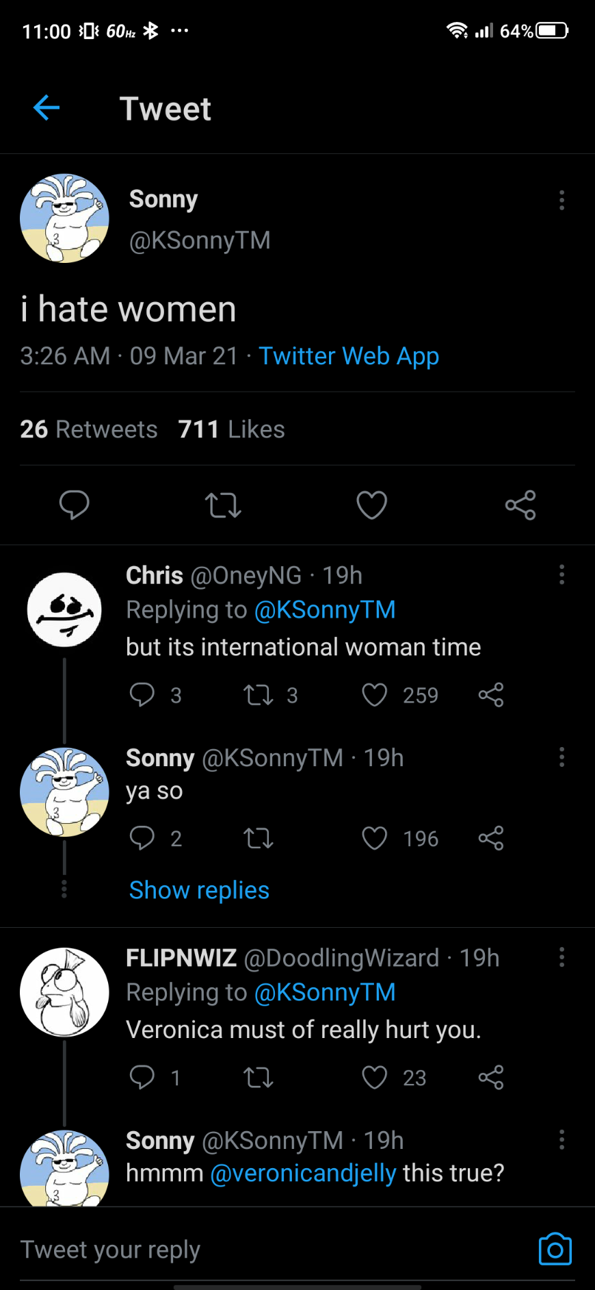Like Sonny's "ya so" reply
This screenshot has height=1290, width=595.
(375, 838)
